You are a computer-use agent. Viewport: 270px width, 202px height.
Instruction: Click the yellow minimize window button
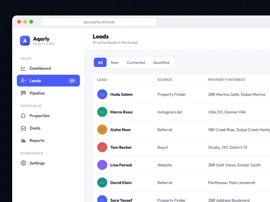coord(25,22)
